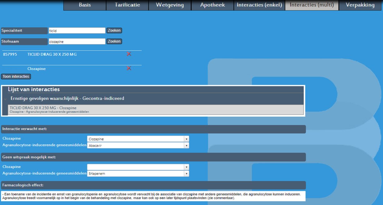Focus the Specialiteit input containing ticlid
This screenshot has height=205, width=383.
coord(77,31)
